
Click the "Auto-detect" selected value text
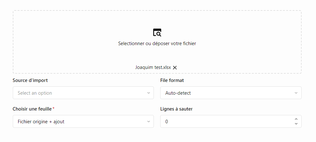point(178,93)
